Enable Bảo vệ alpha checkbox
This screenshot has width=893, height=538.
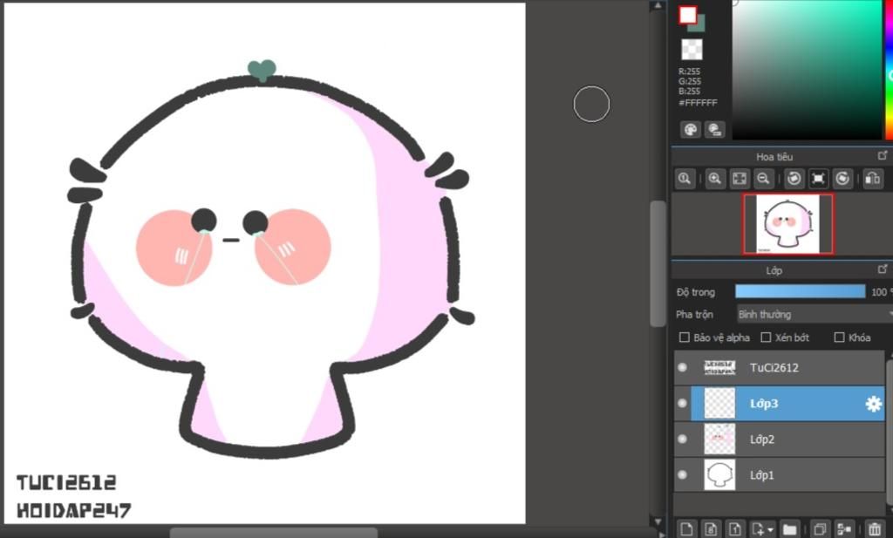(685, 337)
